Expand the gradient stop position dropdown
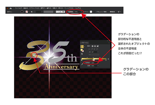The image size is (155, 105). click(x=98, y=66)
